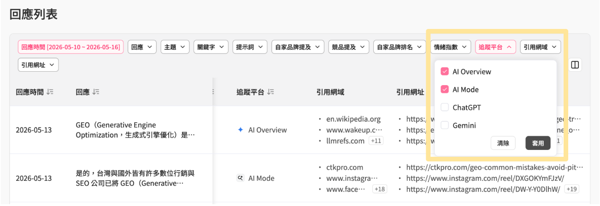Click 清除 to clear selections
The width and height of the screenshot is (600, 206).
pos(503,143)
